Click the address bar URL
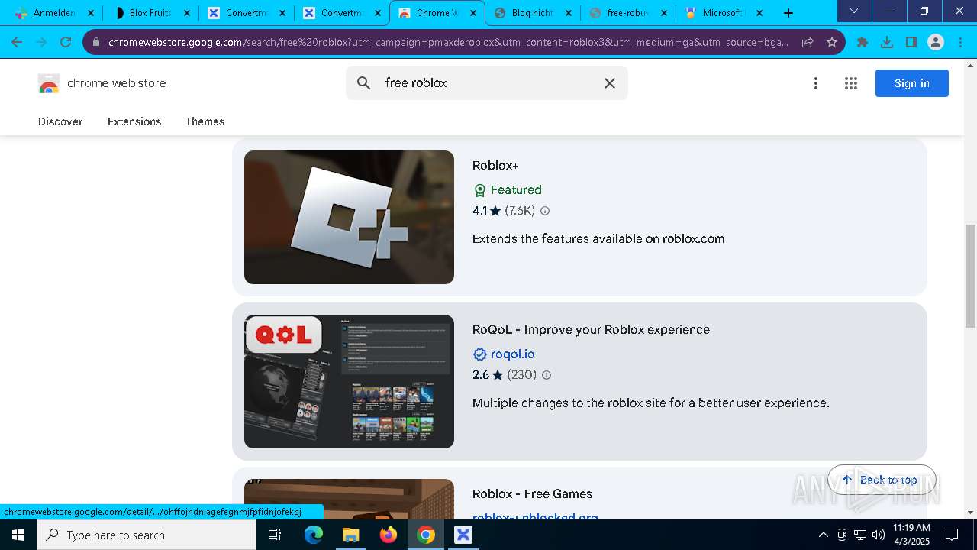The width and height of the screenshot is (977, 550). pyautogui.click(x=448, y=42)
